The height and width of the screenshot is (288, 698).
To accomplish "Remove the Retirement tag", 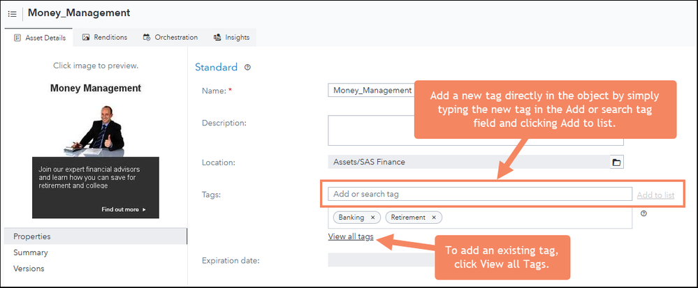I will click(x=434, y=218).
